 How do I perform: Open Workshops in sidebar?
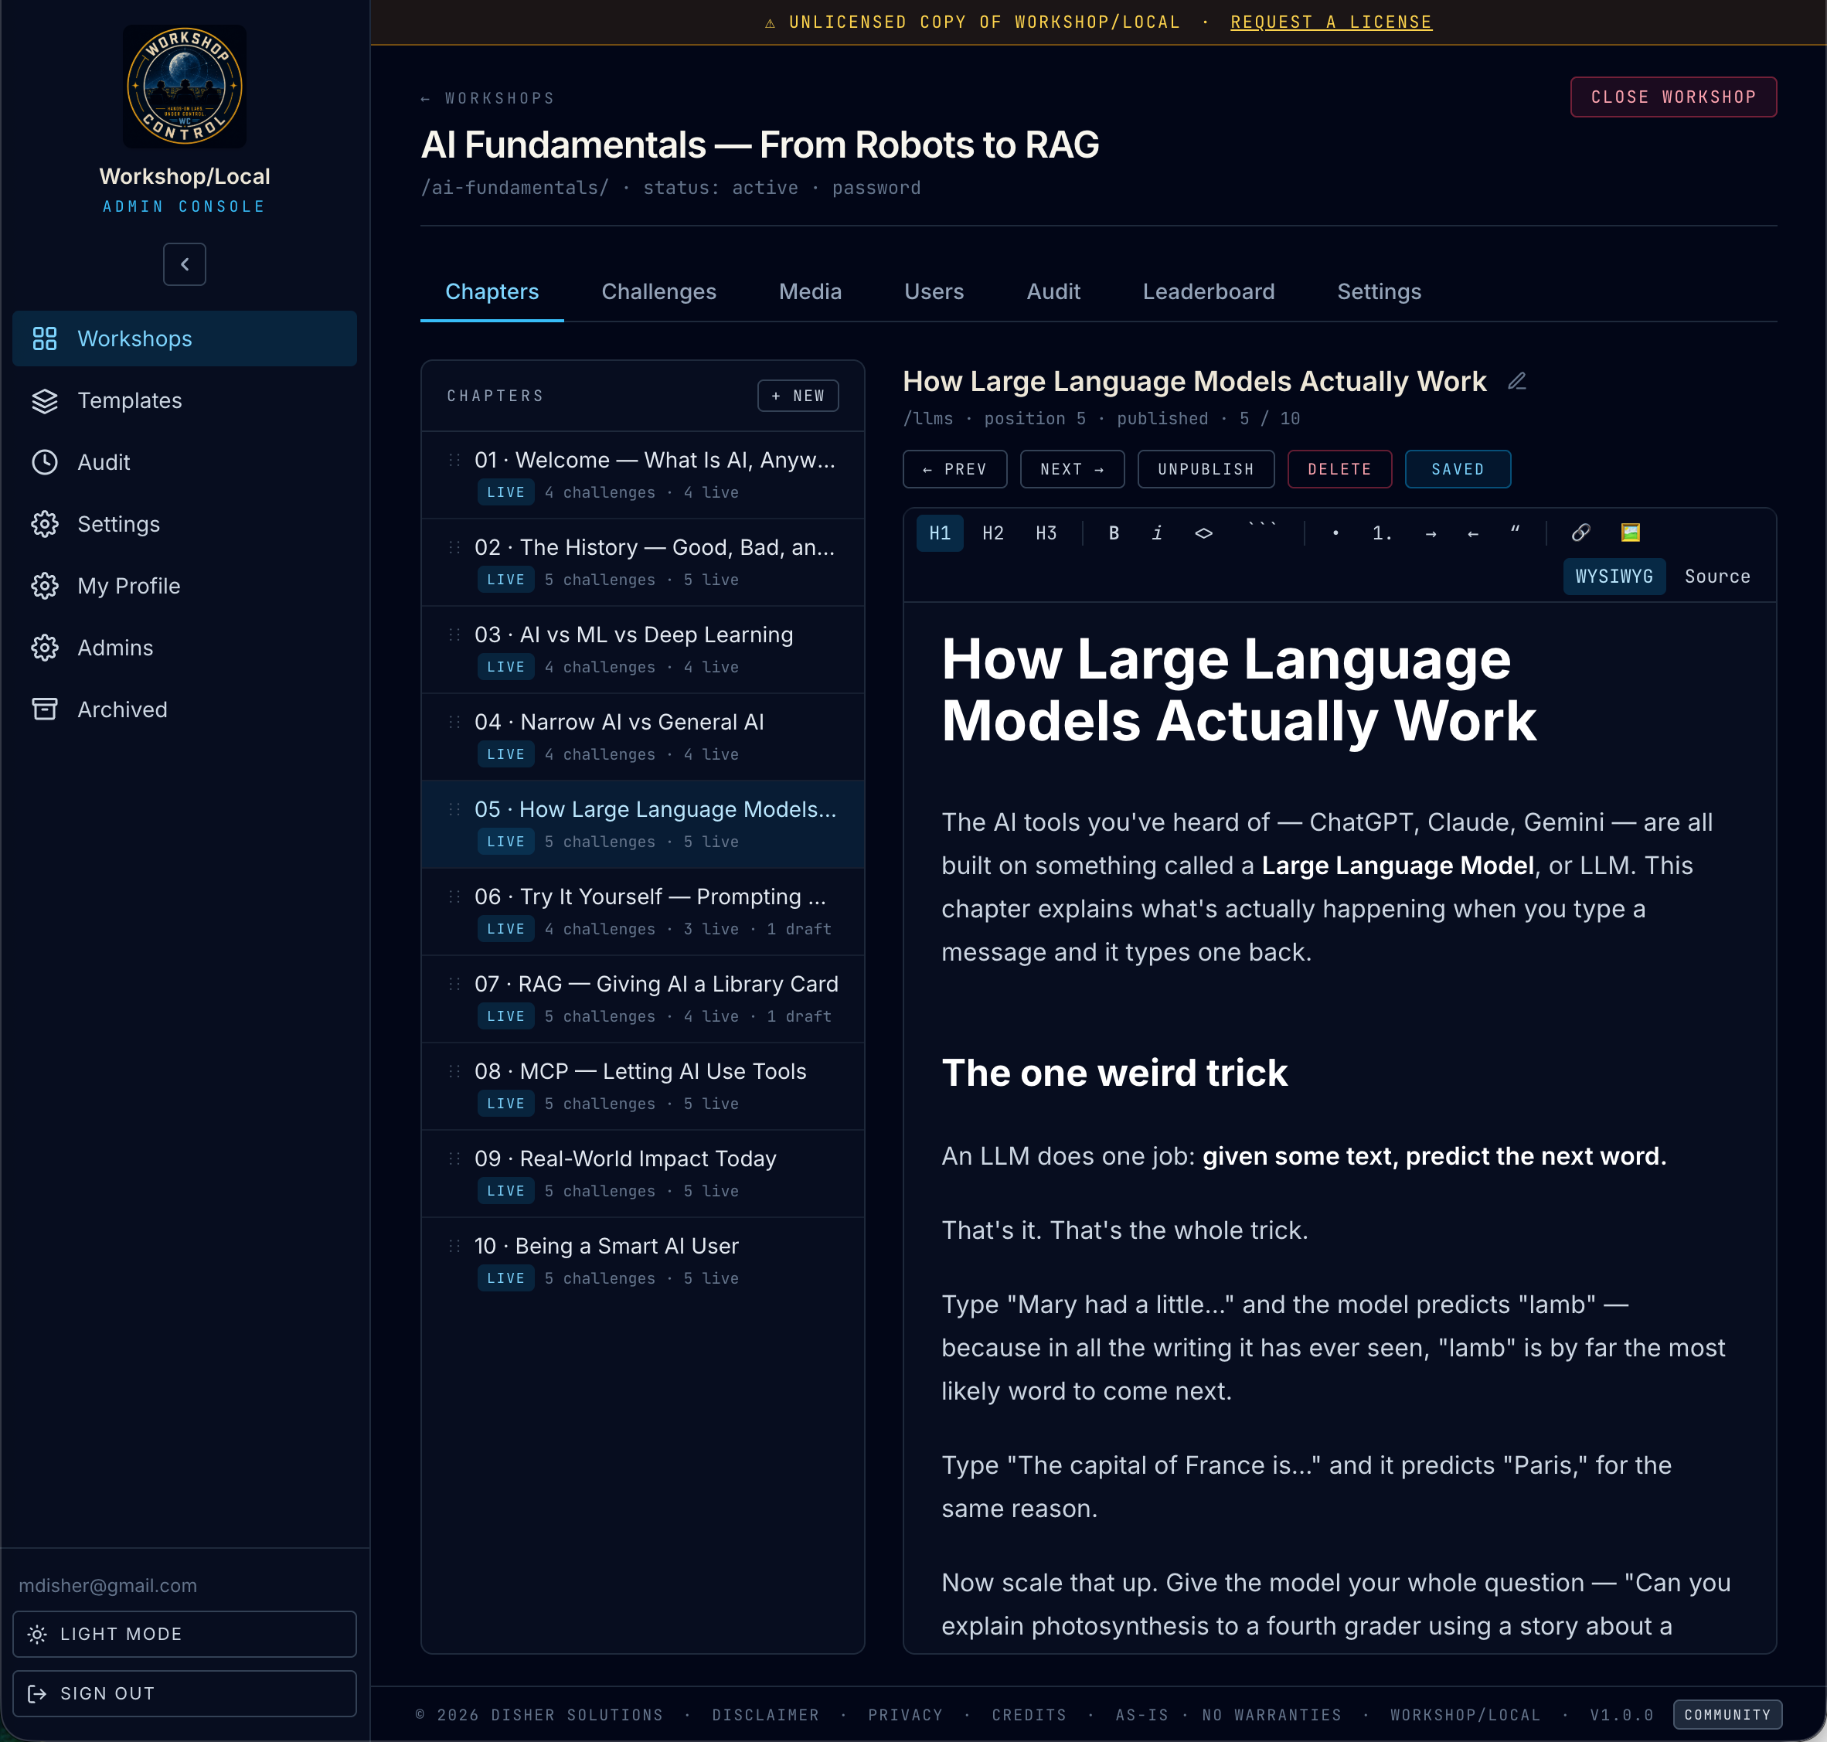point(185,339)
